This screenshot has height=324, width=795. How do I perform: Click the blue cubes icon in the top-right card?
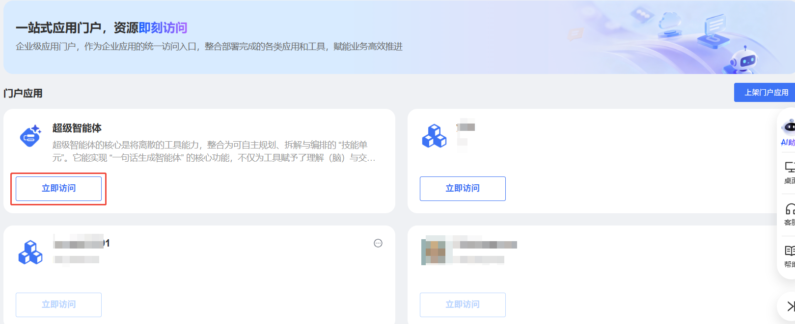(x=434, y=136)
